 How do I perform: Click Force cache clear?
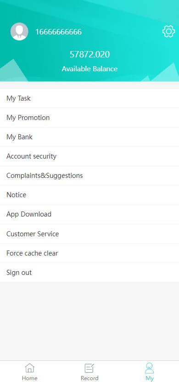[89, 253]
